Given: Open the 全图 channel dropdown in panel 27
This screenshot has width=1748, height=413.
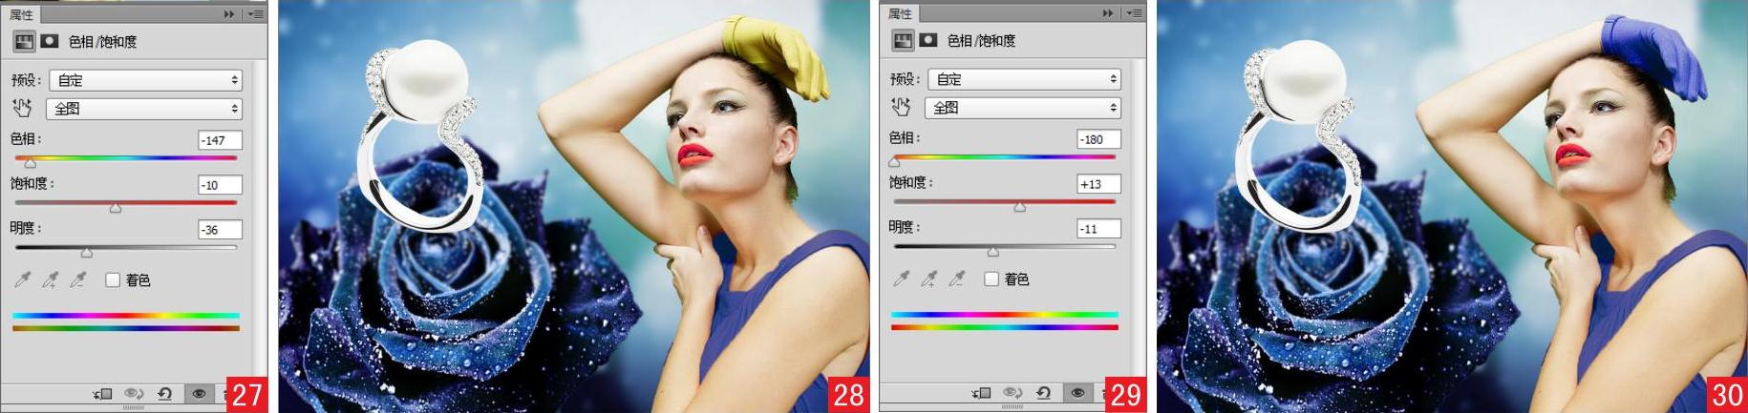Looking at the screenshot, I should coord(144,109).
